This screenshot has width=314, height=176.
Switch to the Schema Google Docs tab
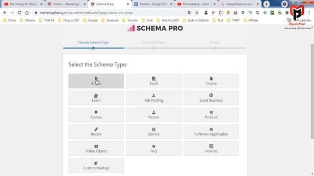[x=153, y=4]
